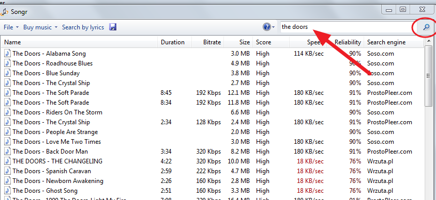This screenshot has height=200, width=436.
Task: Sort by the Score column header
Action: pos(271,42)
